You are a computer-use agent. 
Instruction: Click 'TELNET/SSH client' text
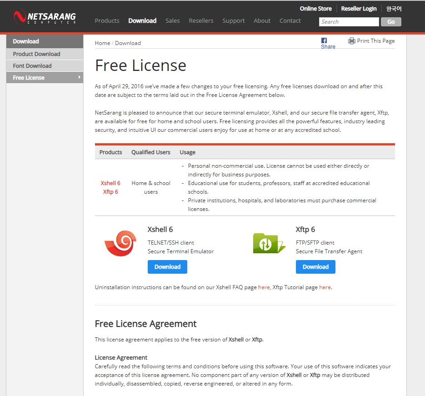coord(171,243)
